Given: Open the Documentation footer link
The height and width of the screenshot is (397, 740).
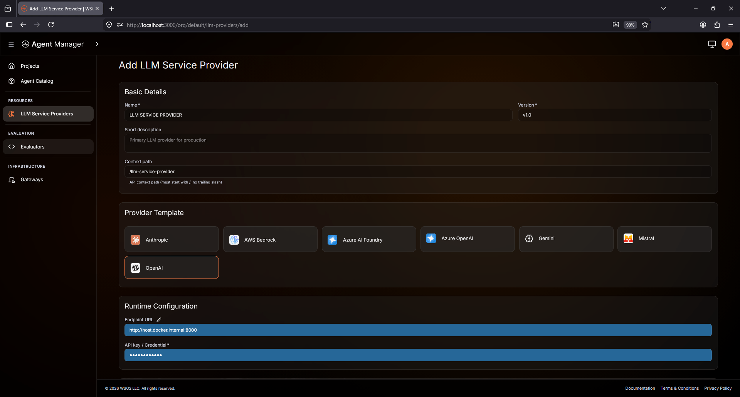Looking at the screenshot, I should pyautogui.click(x=640, y=389).
